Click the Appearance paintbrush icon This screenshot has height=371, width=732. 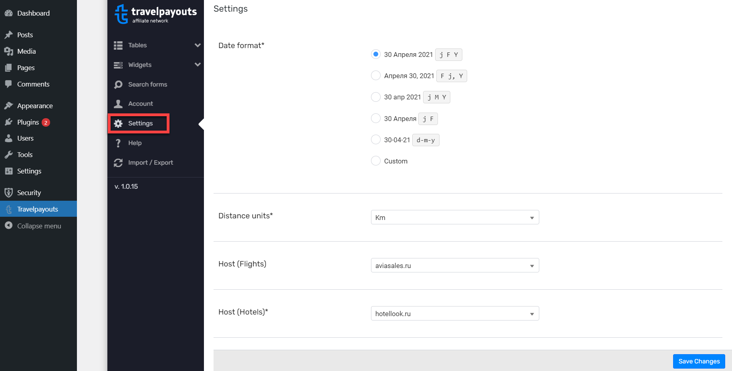point(8,106)
